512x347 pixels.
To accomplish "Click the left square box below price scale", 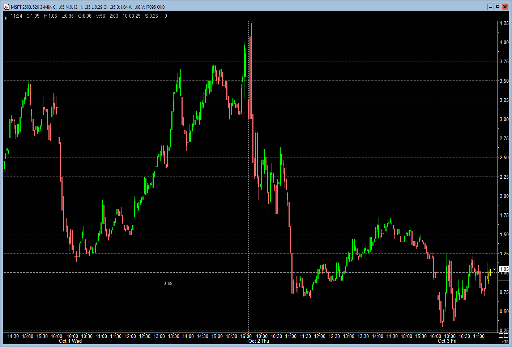I will (501, 335).
